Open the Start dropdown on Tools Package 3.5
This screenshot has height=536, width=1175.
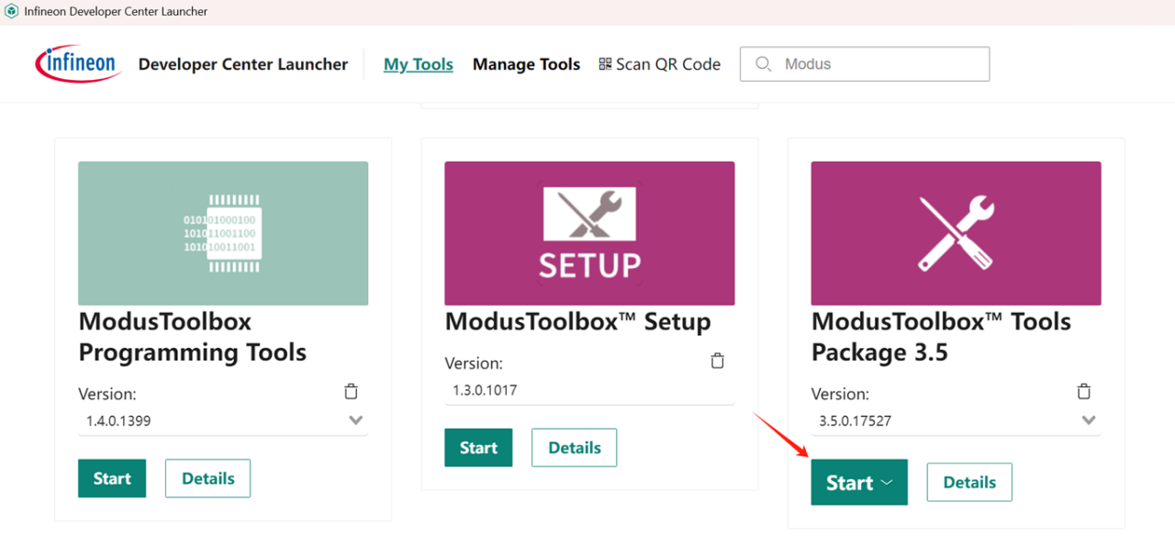[x=887, y=482]
